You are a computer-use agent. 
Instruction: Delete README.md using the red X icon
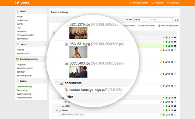pos(169,114)
